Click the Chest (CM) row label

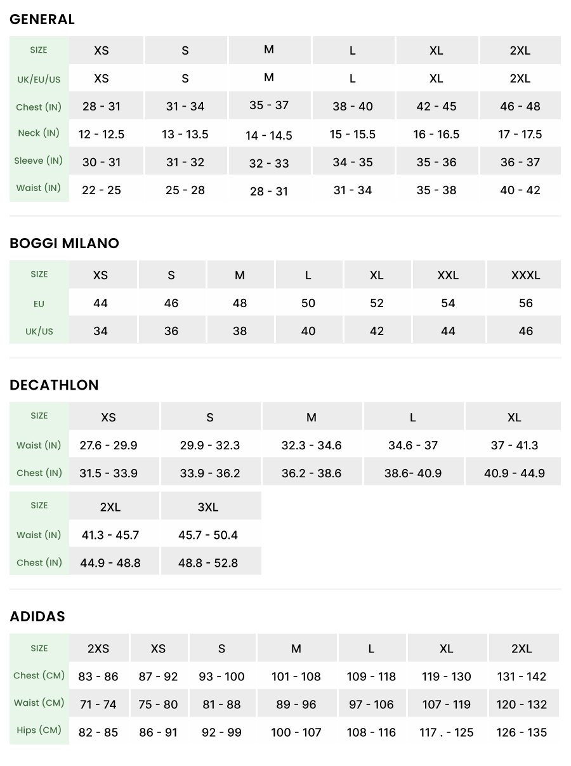pos(39,676)
